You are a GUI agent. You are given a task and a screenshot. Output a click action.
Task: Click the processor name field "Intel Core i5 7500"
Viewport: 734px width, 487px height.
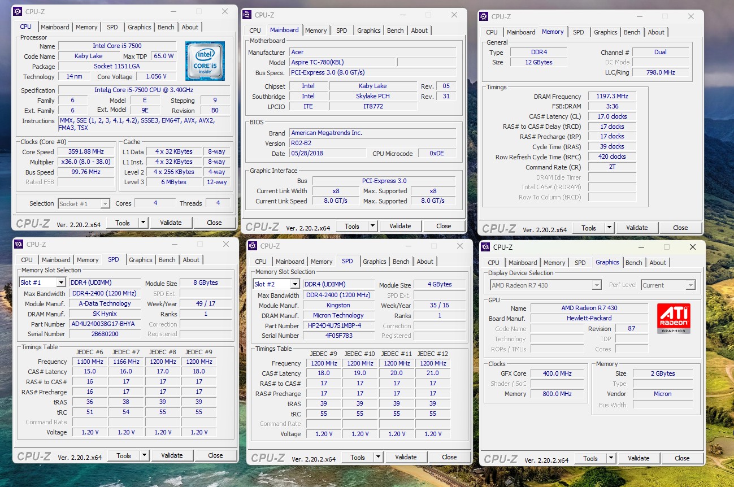117,46
